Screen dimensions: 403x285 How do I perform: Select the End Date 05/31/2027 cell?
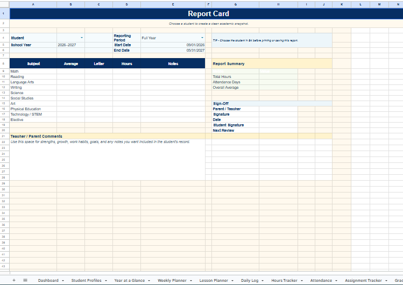coord(173,51)
